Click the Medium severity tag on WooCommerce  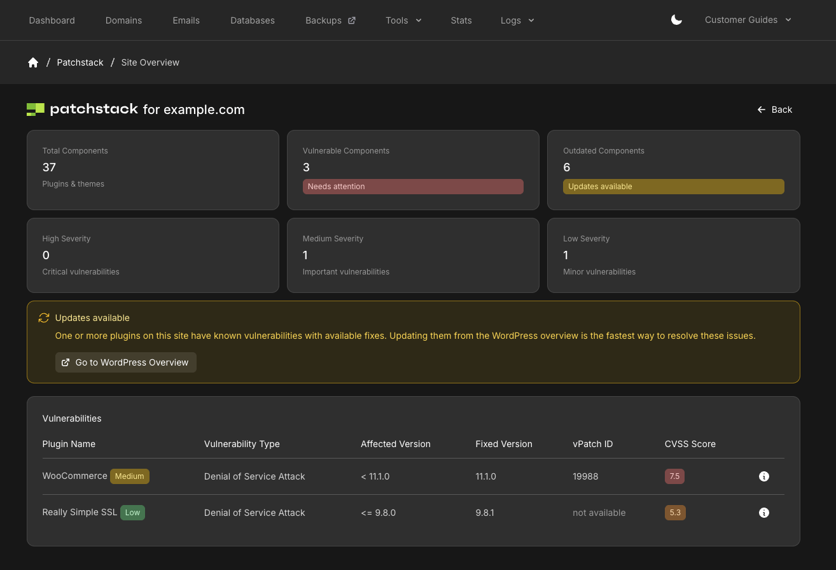[x=130, y=476]
